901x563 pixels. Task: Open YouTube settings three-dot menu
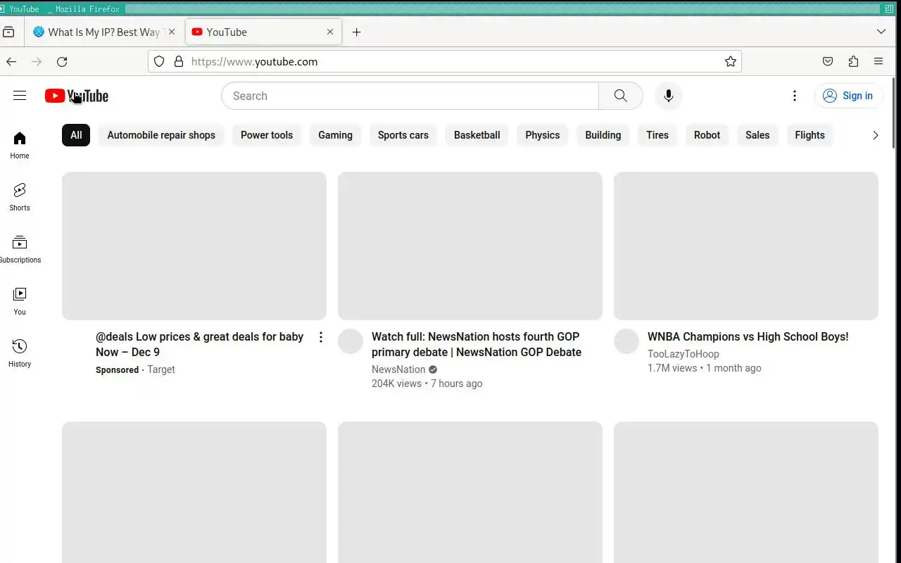tap(795, 96)
